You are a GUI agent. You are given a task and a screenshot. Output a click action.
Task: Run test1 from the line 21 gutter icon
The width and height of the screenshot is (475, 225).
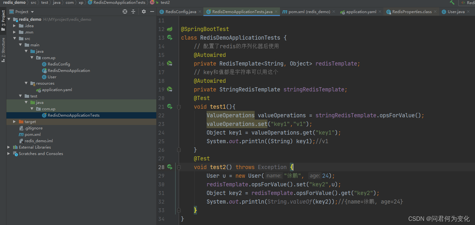tap(170, 107)
